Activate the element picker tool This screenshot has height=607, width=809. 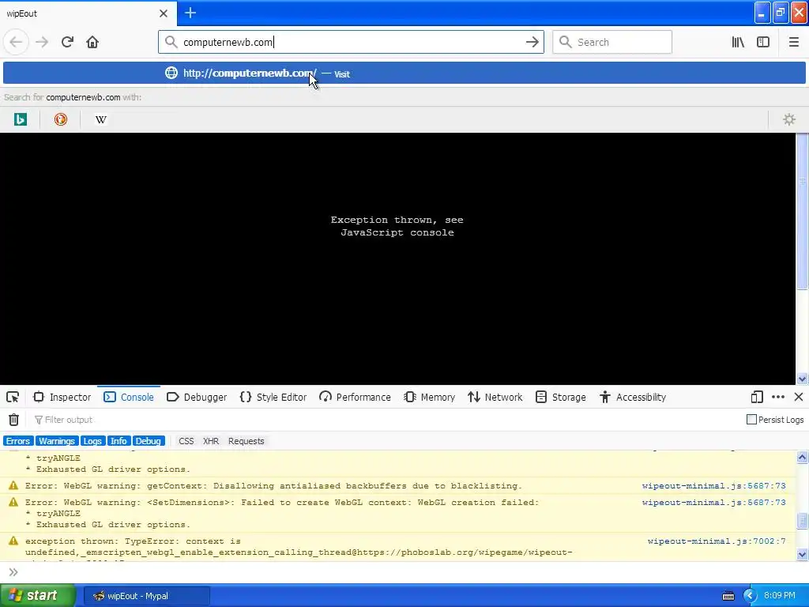(x=13, y=397)
